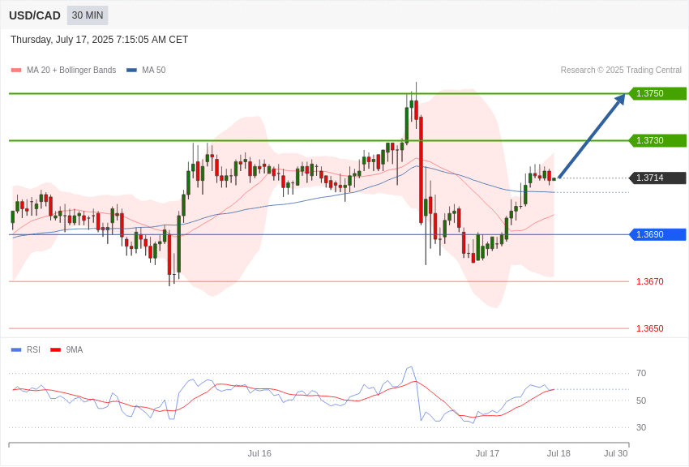
Task: Click the MA 50 legend label
Action: (x=154, y=70)
